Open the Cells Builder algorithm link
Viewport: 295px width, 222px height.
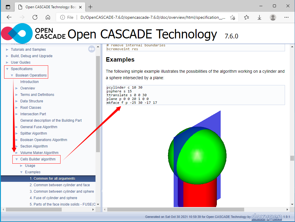[38, 159]
